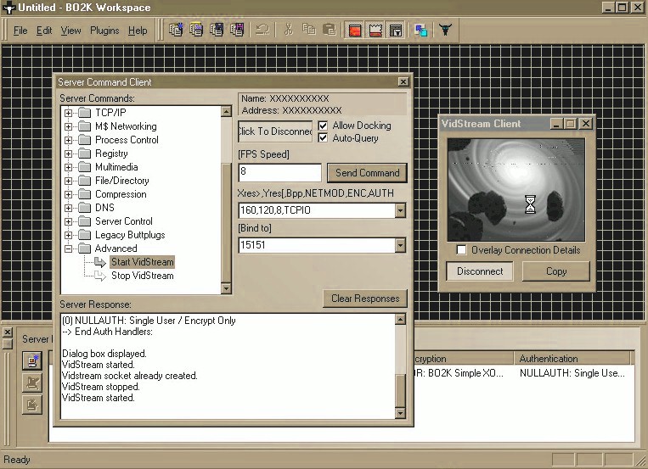The width and height of the screenshot is (648, 469).
Task: Click the FPS Speed input field
Action: point(279,172)
